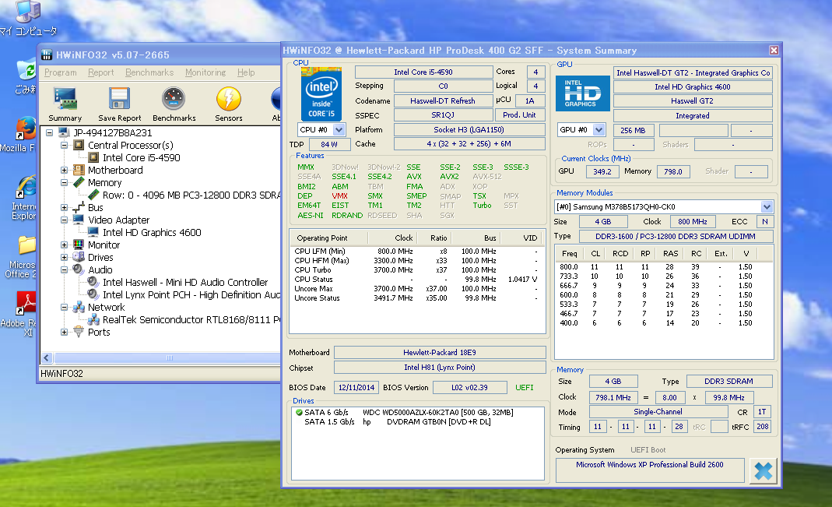832x507 pixels.
Task: Expand the Motherboard tree node
Action: tap(64, 170)
